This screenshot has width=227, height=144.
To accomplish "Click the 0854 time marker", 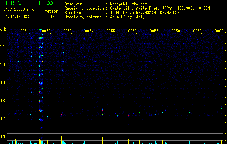I will tap(89, 31).
